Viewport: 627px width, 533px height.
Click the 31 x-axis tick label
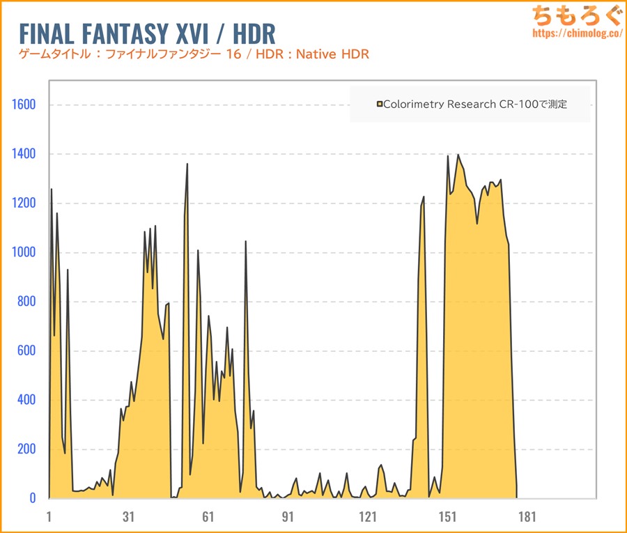click(x=128, y=517)
